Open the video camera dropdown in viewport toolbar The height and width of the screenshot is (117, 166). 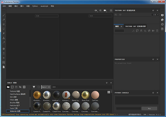(x=105, y=10)
